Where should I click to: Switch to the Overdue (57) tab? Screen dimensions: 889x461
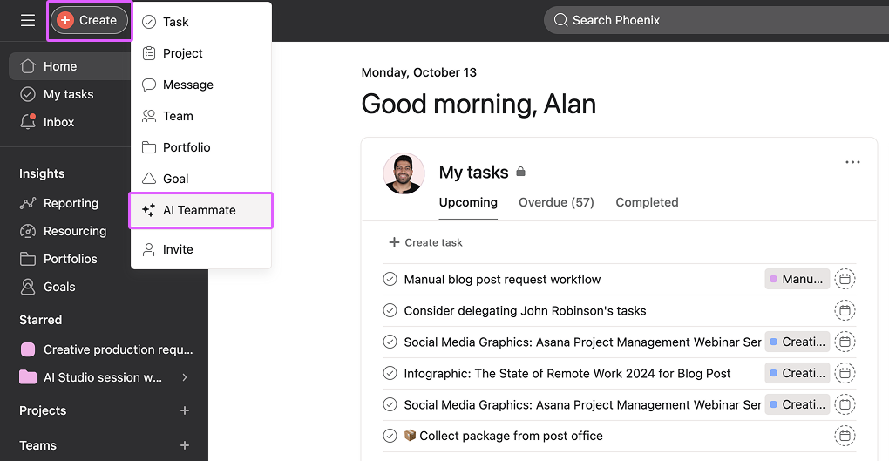[556, 202]
